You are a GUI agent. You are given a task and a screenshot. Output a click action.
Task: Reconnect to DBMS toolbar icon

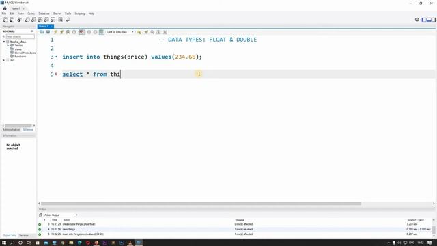tap(68, 20)
